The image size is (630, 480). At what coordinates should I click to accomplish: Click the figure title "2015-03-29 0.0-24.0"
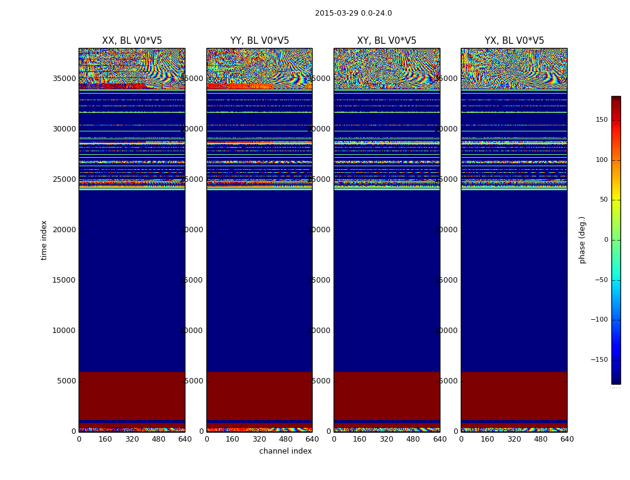tap(353, 13)
